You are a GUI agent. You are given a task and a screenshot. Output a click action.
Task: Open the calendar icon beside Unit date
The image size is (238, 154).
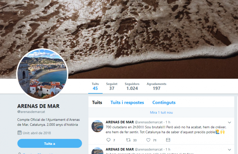pyautogui.click(x=20, y=133)
